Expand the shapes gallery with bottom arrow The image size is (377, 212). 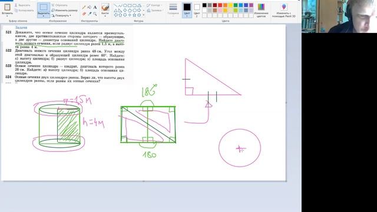[x=144, y=15]
